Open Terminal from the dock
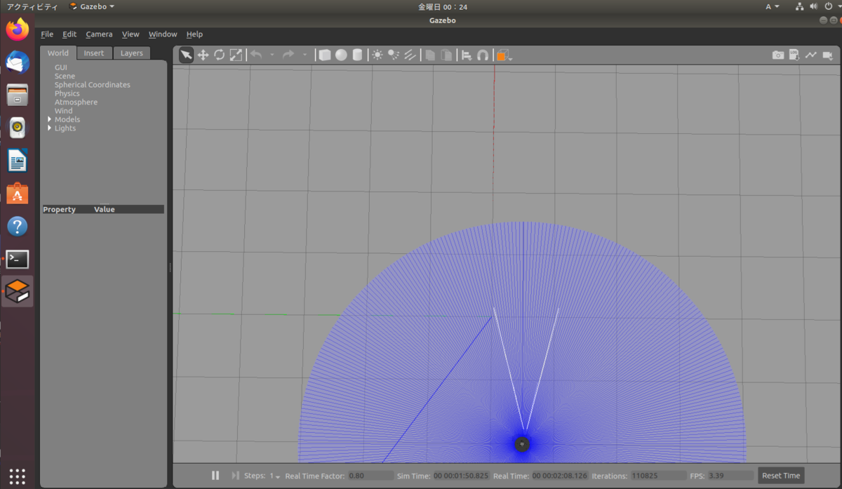This screenshot has height=489, width=842. 18,259
